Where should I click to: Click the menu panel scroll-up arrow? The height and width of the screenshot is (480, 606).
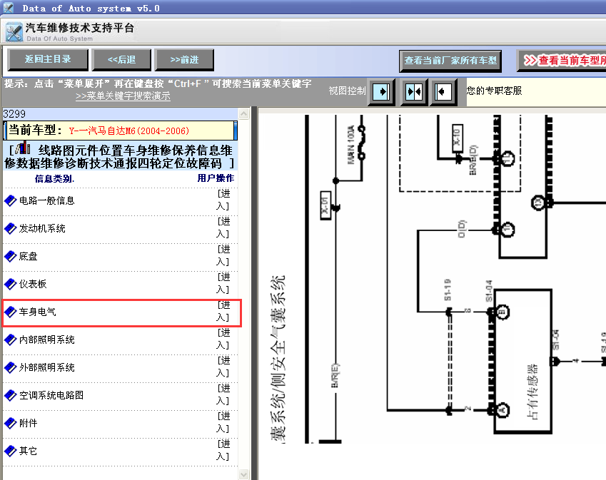(244, 113)
